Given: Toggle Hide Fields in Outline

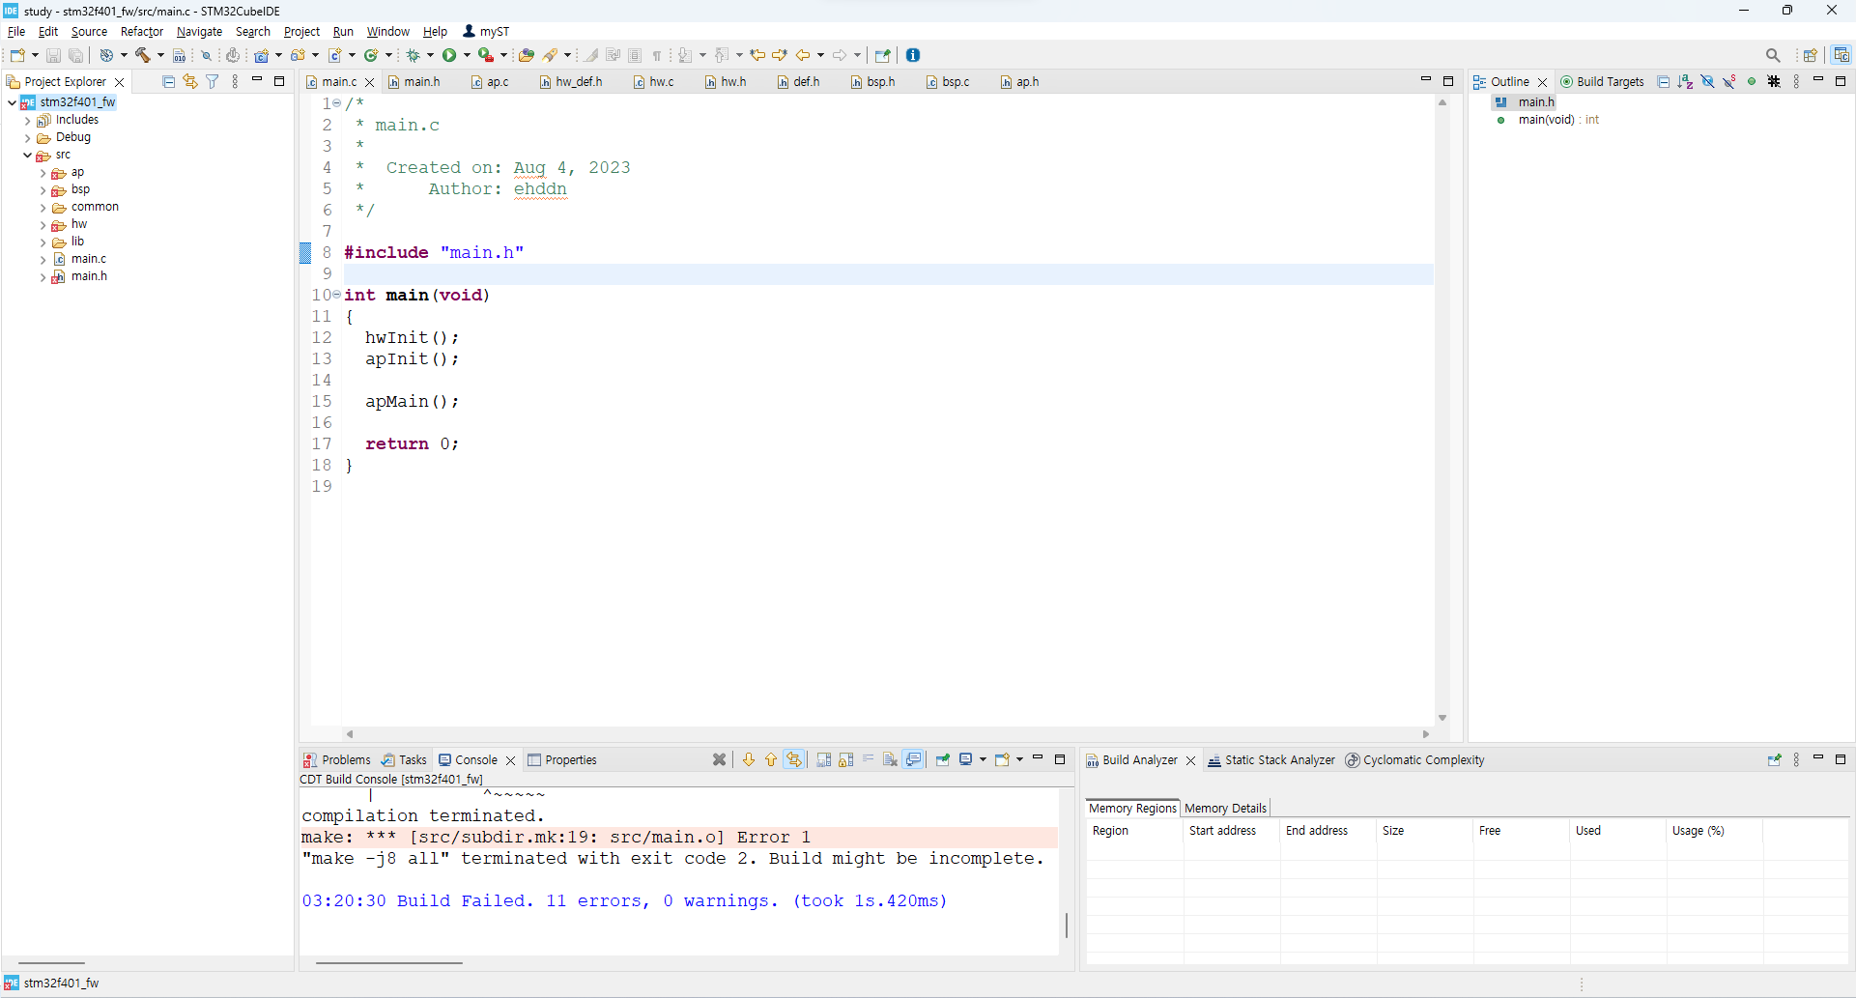Looking at the screenshot, I should (x=1708, y=82).
